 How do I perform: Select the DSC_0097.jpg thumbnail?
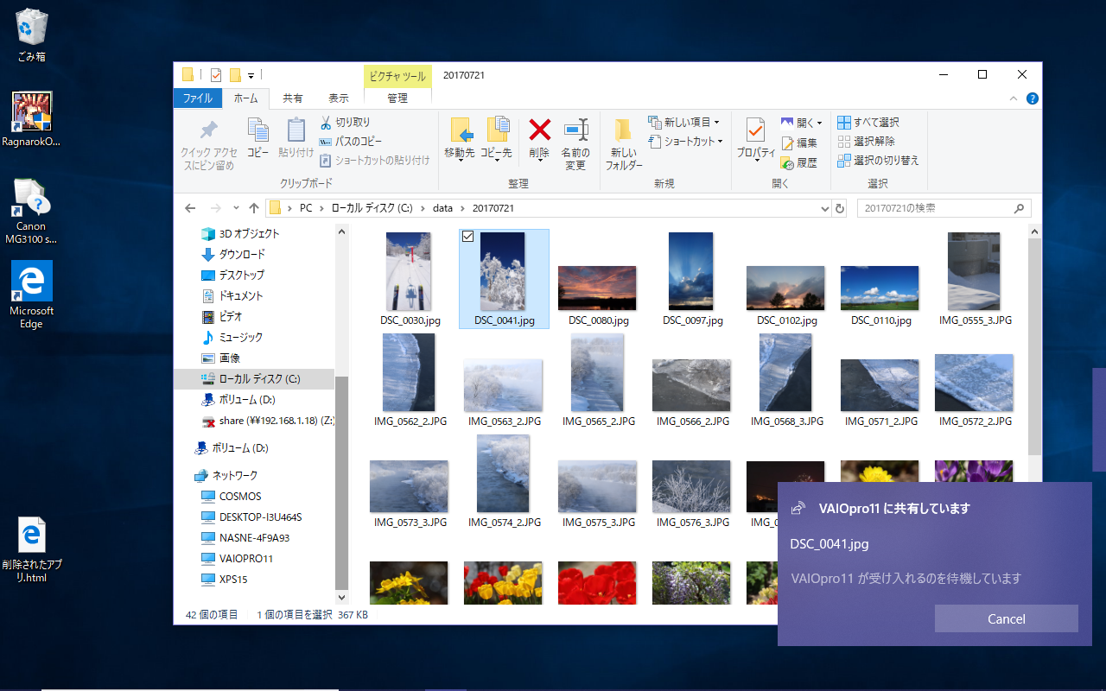(692, 279)
